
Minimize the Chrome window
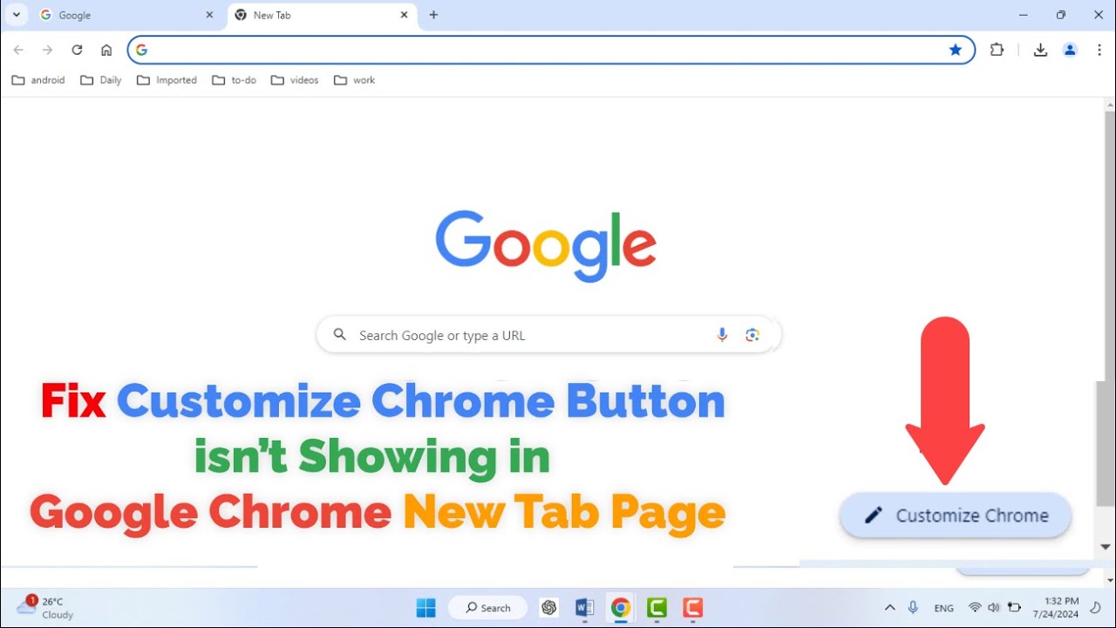(1022, 15)
